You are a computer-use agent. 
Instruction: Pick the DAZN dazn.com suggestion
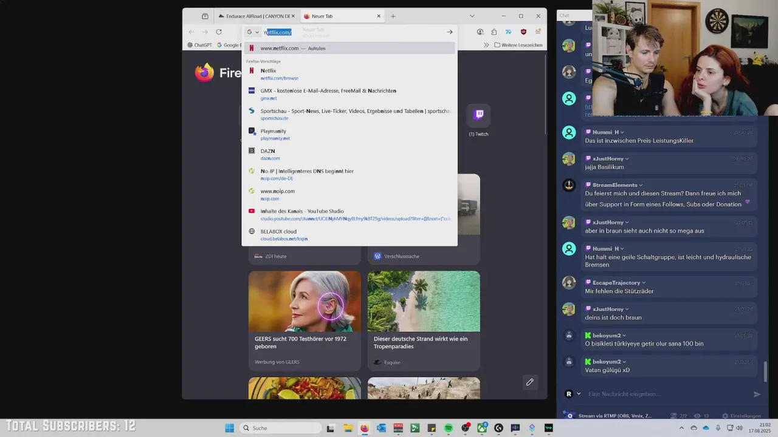click(349, 154)
